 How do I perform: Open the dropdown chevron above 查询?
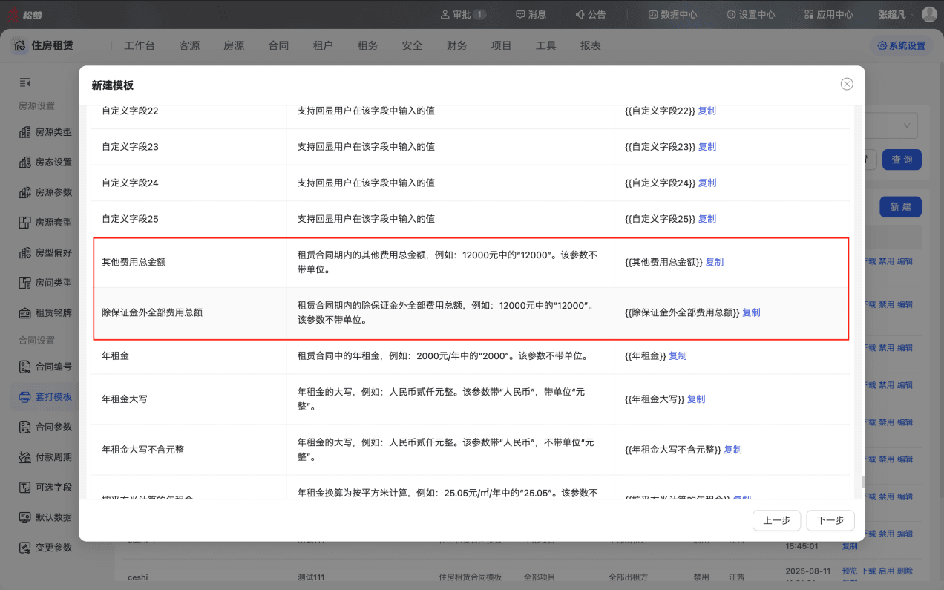click(x=907, y=125)
